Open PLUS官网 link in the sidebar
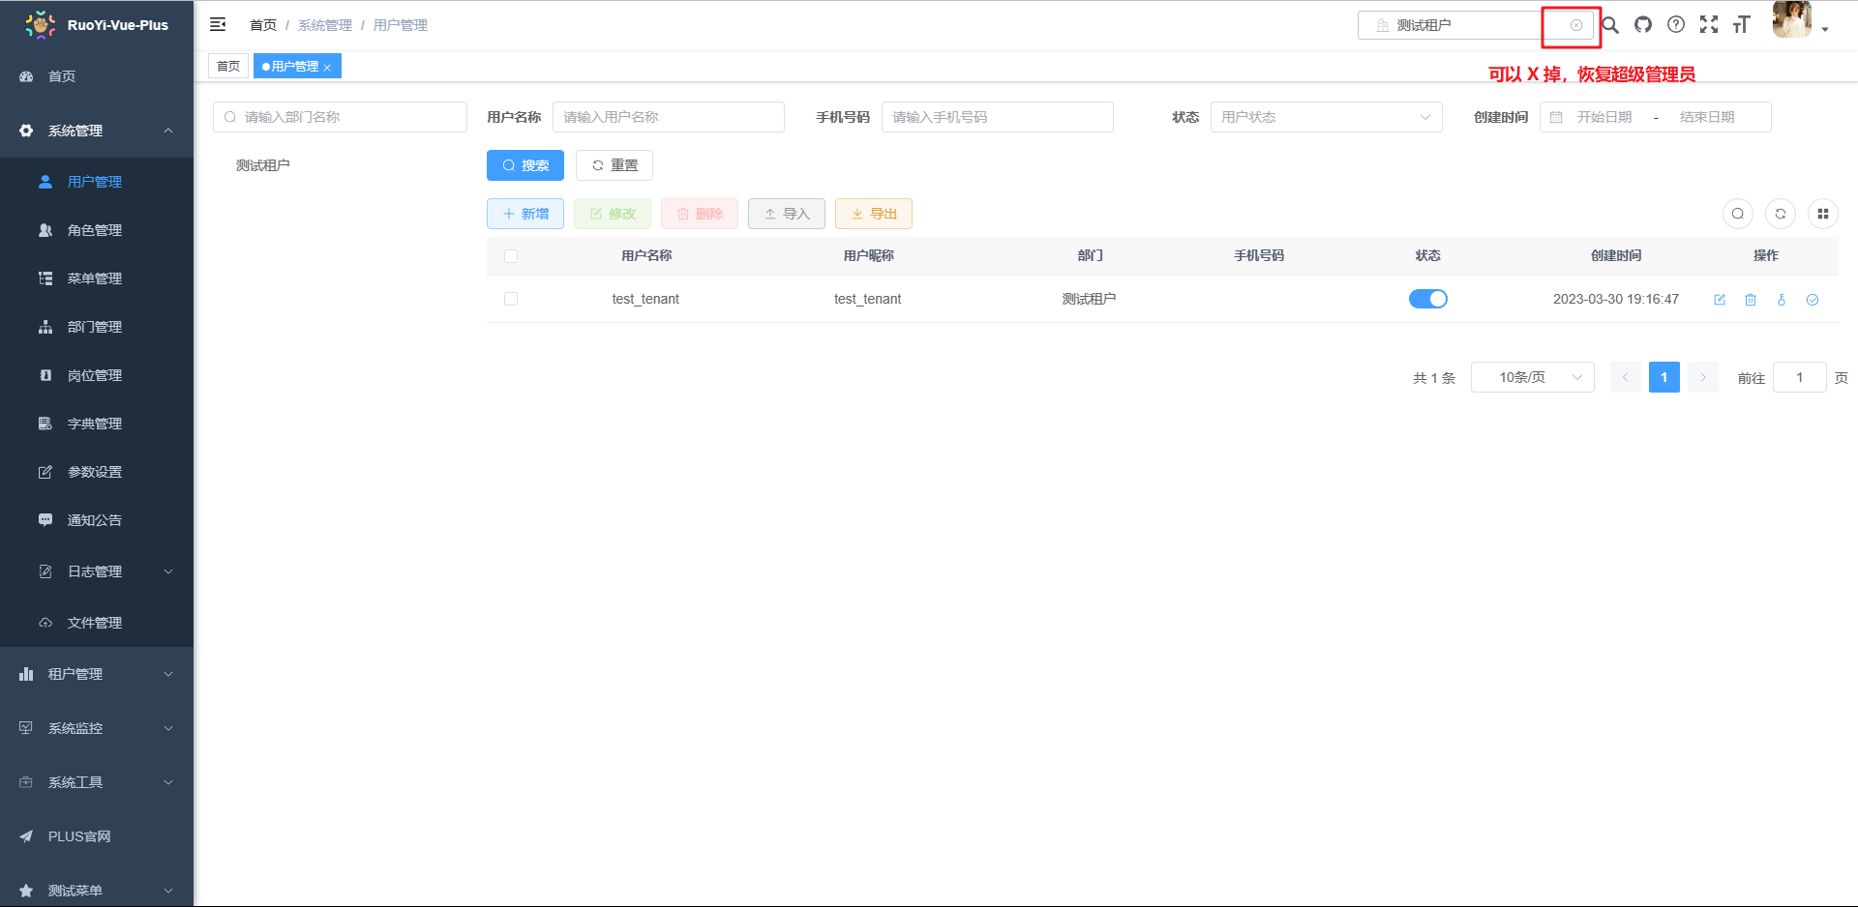1858x907 pixels. [97, 836]
